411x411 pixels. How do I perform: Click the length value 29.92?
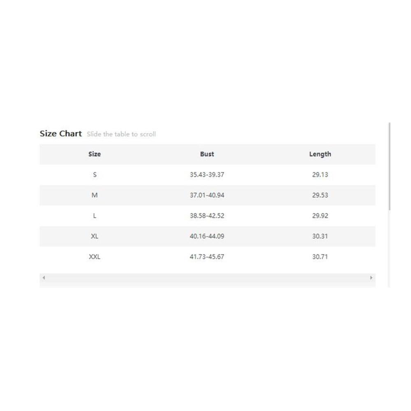(320, 216)
